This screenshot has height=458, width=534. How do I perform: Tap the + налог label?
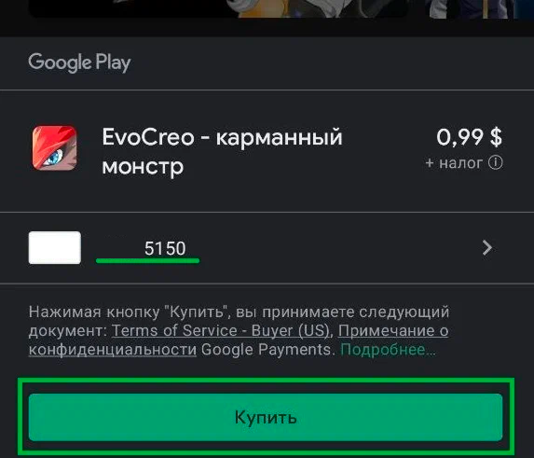tap(454, 163)
